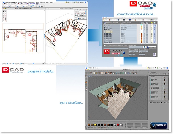Select the yellow material ball in Cinema 4D
The width and height of the screenshot is (173, 134).
point(95,125)
